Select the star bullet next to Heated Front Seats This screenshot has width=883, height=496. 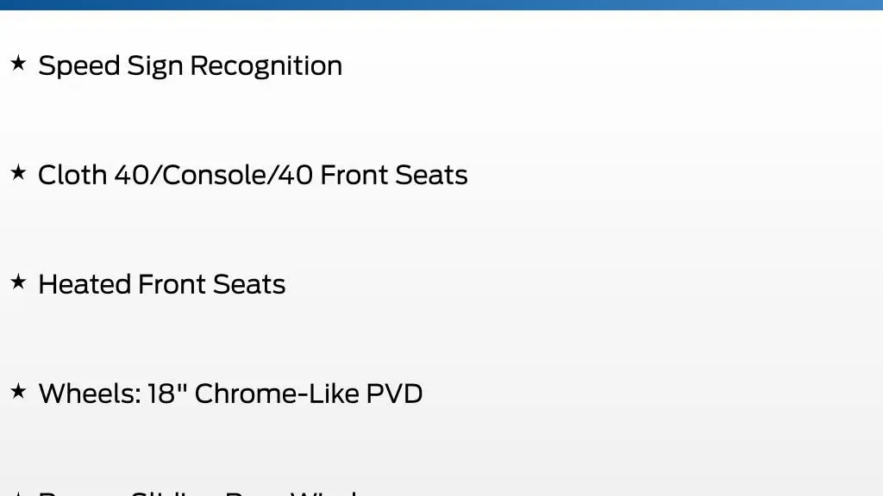pos(18,282)
